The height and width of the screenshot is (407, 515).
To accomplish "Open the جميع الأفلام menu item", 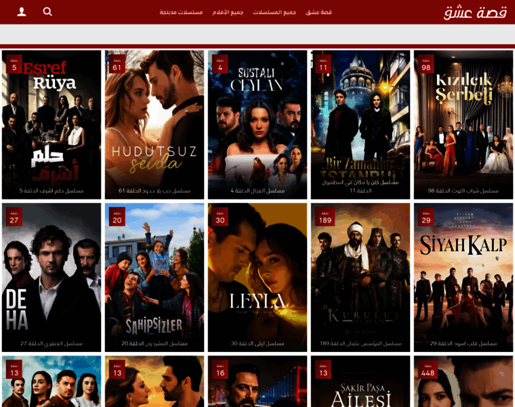I will (x=228, y=12).
